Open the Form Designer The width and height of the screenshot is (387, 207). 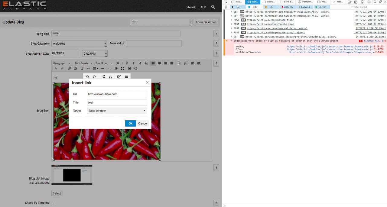(x=206, y=22)
